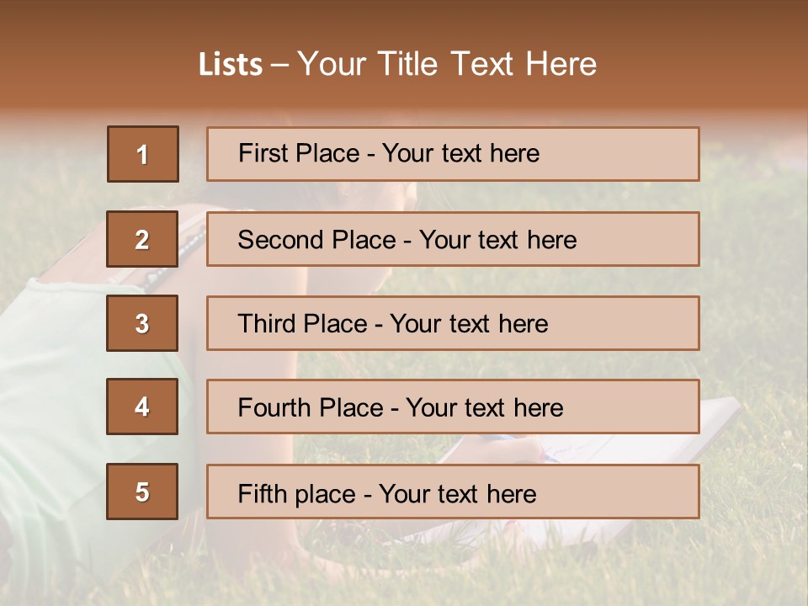Click the 'First Place - Your text here' bar
Viewport: 808px width, 606px height.
(x=453, y=154)
